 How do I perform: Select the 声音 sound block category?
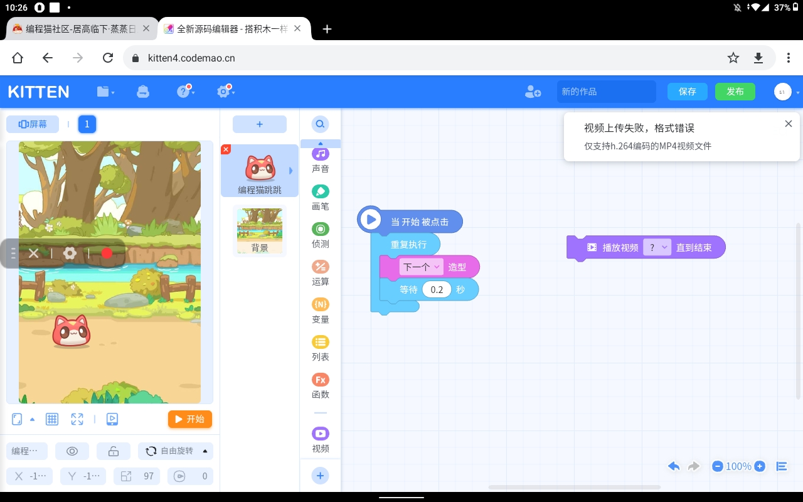321,160
